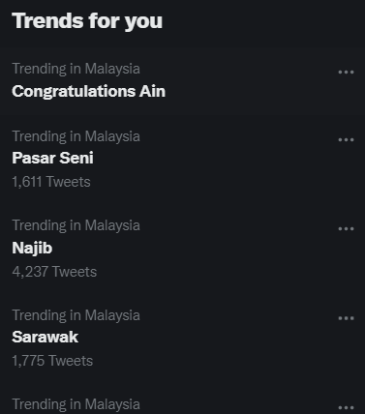Click Trending in Malaysia label above Najib
Viewport: 365px width, 414px height.
(x=76, y=225)
